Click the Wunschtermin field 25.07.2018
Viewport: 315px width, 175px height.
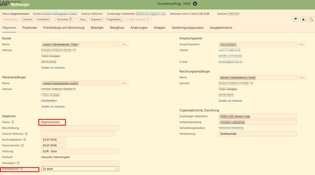coord(53,145)
